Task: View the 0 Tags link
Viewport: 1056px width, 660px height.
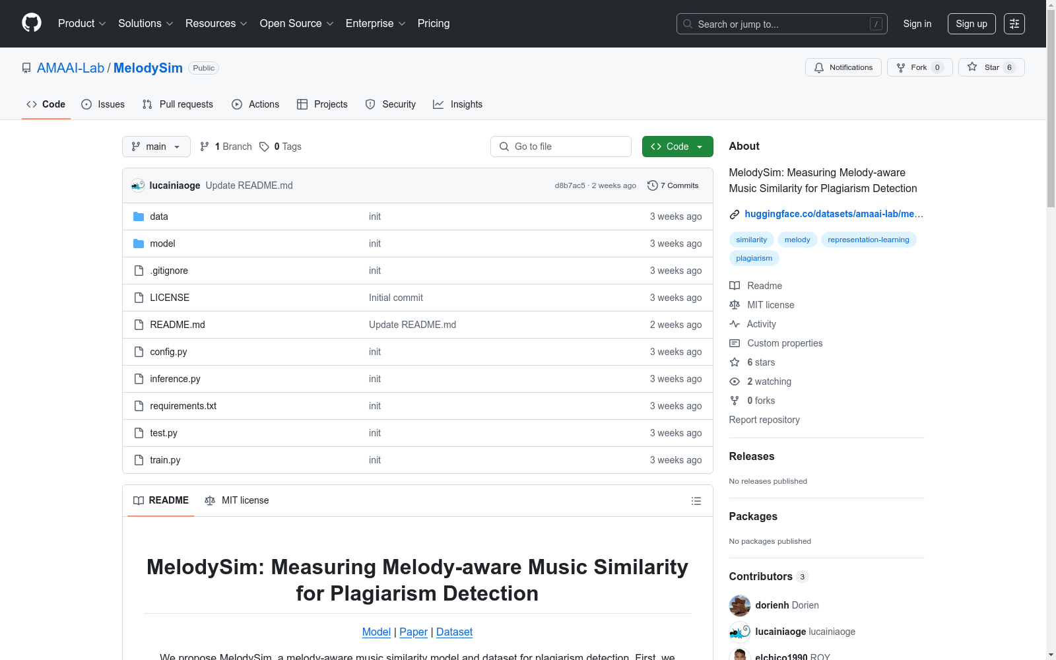Action: [x=280, y=147]
